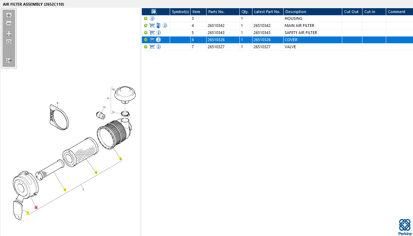Select callout 4 on the main filter diagram
The height and width of the screenshot is (236, 413).
point(96,172)
